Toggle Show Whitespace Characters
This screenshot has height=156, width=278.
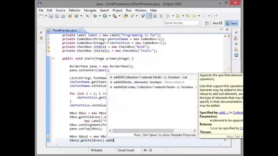[161, 16]
